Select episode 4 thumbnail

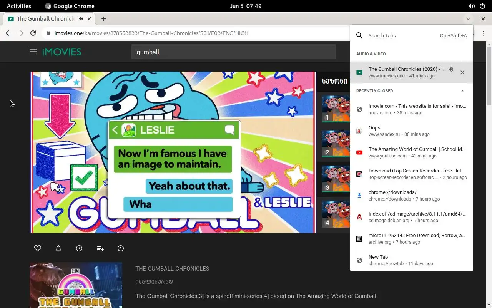tap(336, 214)
